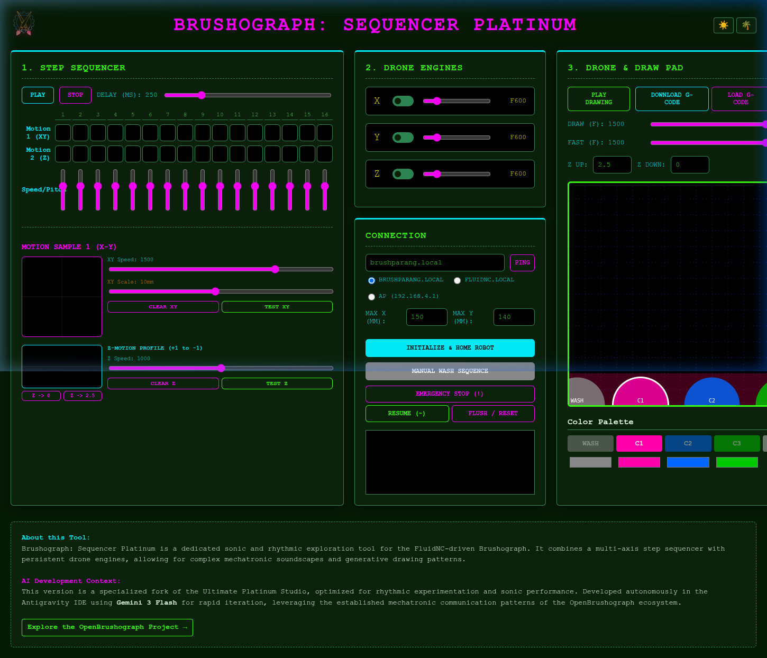Toggle Motion 1 (XY) step 16
The height and width of the screenshot is (658, 767).
(325, 133)
